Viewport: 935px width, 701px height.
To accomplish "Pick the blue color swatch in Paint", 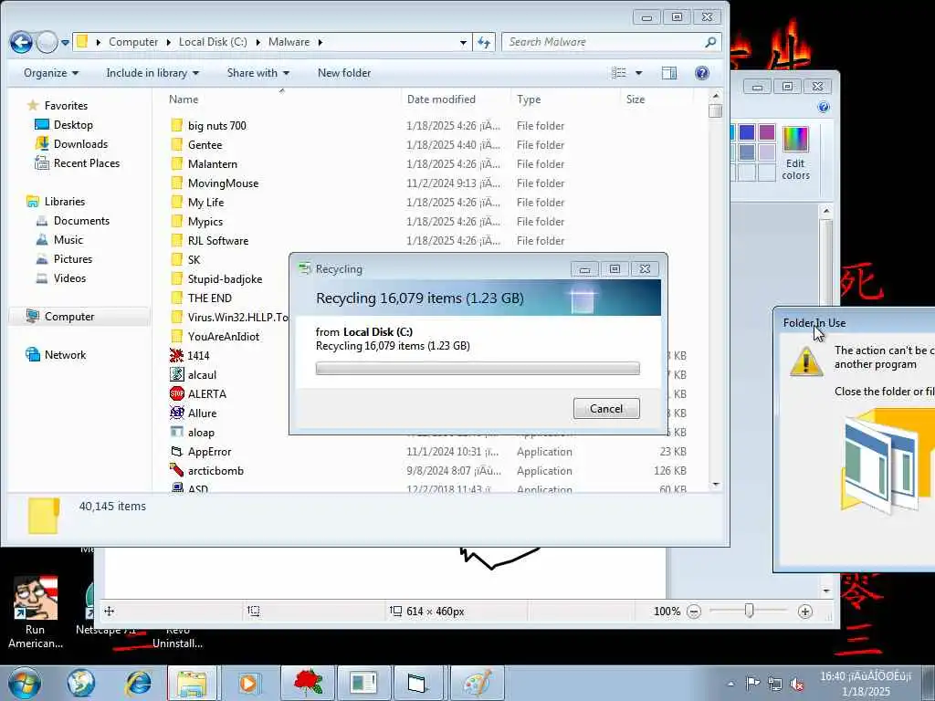I will (747, 132).
